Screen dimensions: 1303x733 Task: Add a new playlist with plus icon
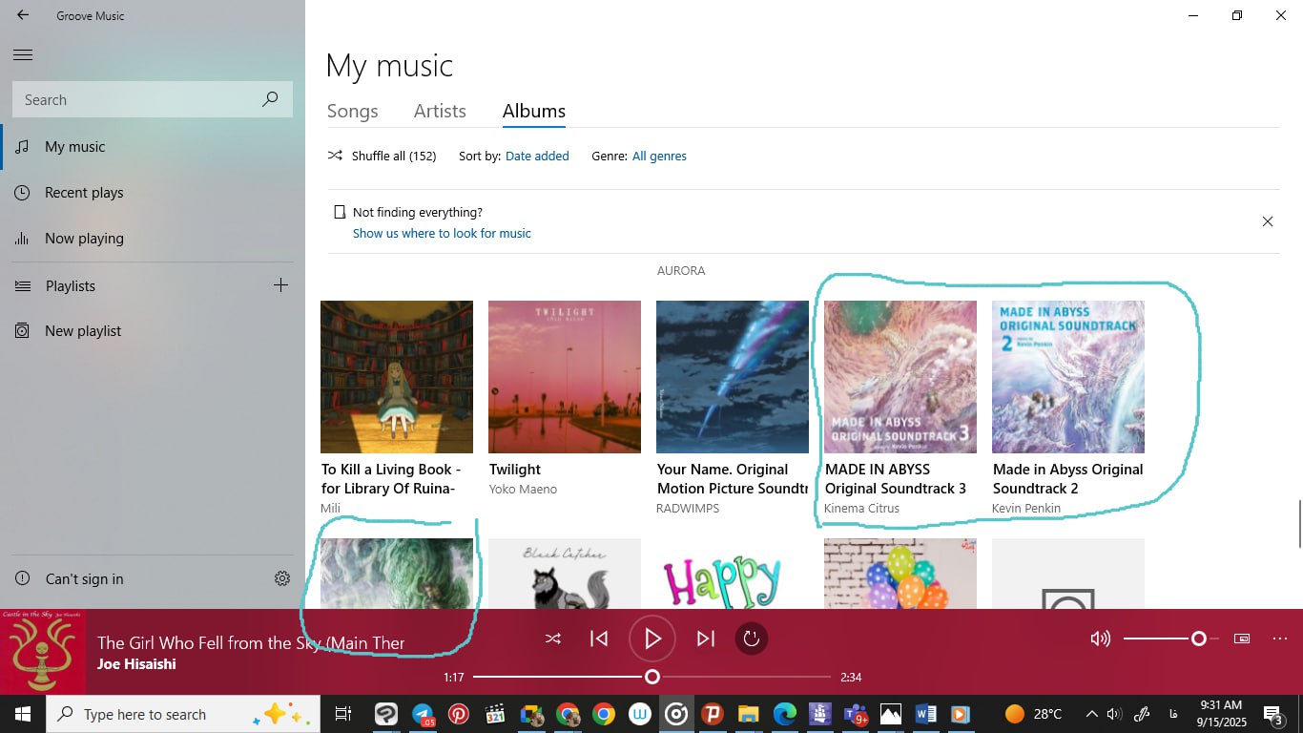click(x=280, y=285)
